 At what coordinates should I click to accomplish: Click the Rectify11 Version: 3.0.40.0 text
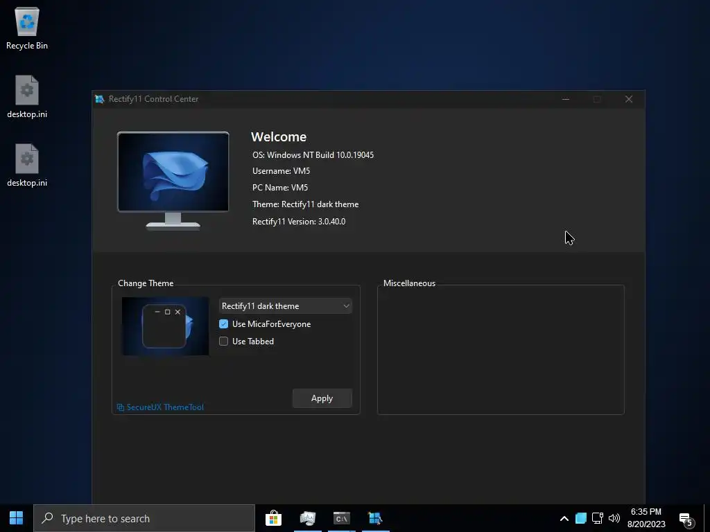(299, 221)
